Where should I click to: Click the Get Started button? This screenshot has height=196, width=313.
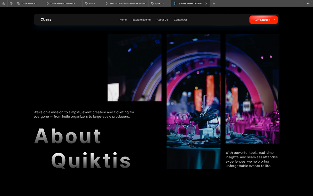click(263, 20)
